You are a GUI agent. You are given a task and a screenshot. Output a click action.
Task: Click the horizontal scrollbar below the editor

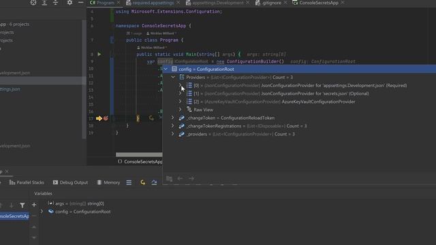point(139,154)
